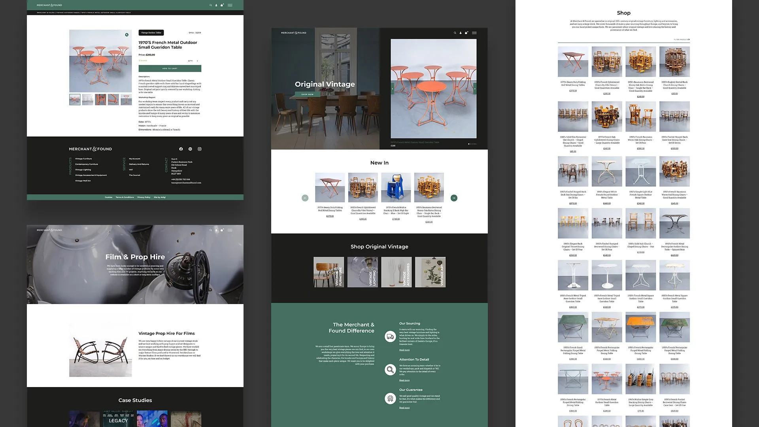Click search icon on homepage header

click(x=455, y=33)
